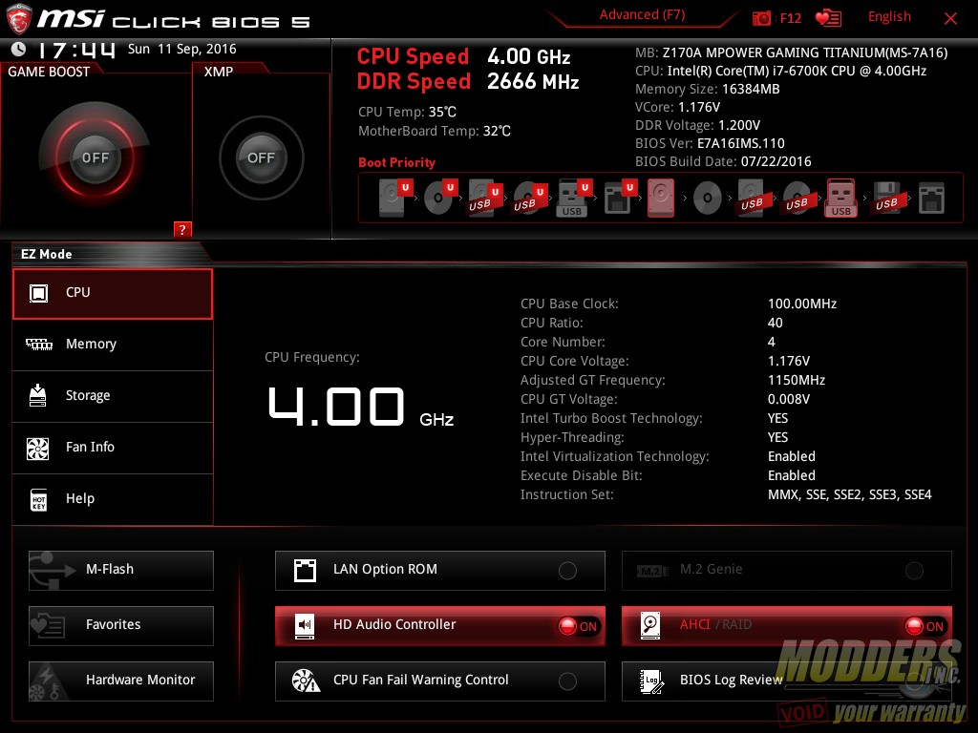Click the BIOS Log Review document icon
Image resolution: width=978 pixels, height=733 pixels.
(x=651, y=681)
